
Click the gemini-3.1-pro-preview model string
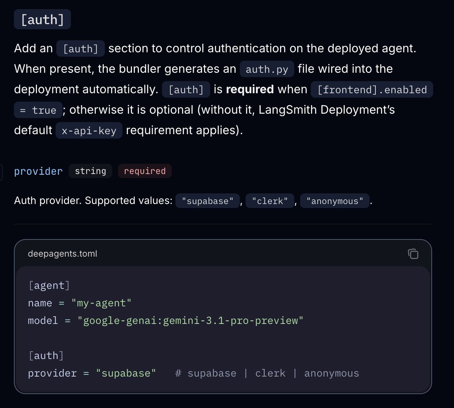point(190,321)
